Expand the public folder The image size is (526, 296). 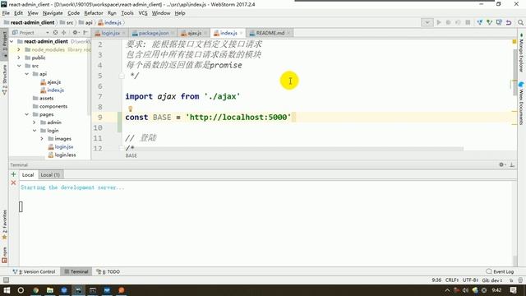point(19,58)
